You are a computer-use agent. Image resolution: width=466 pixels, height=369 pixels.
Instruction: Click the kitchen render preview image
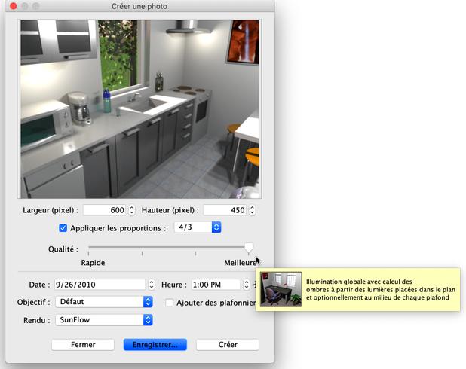tap(139, 109)
